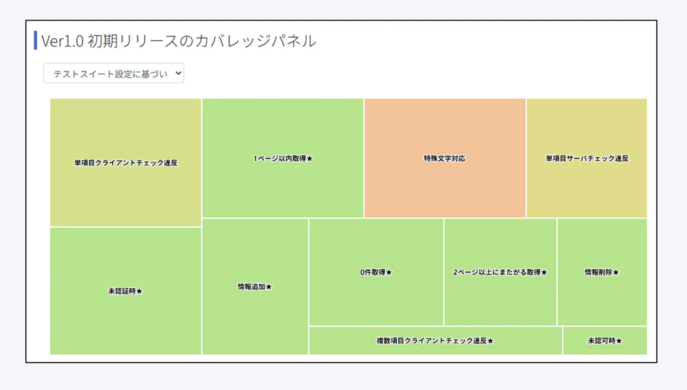Select the star next to 情報削除

click(x=616, y=272)
